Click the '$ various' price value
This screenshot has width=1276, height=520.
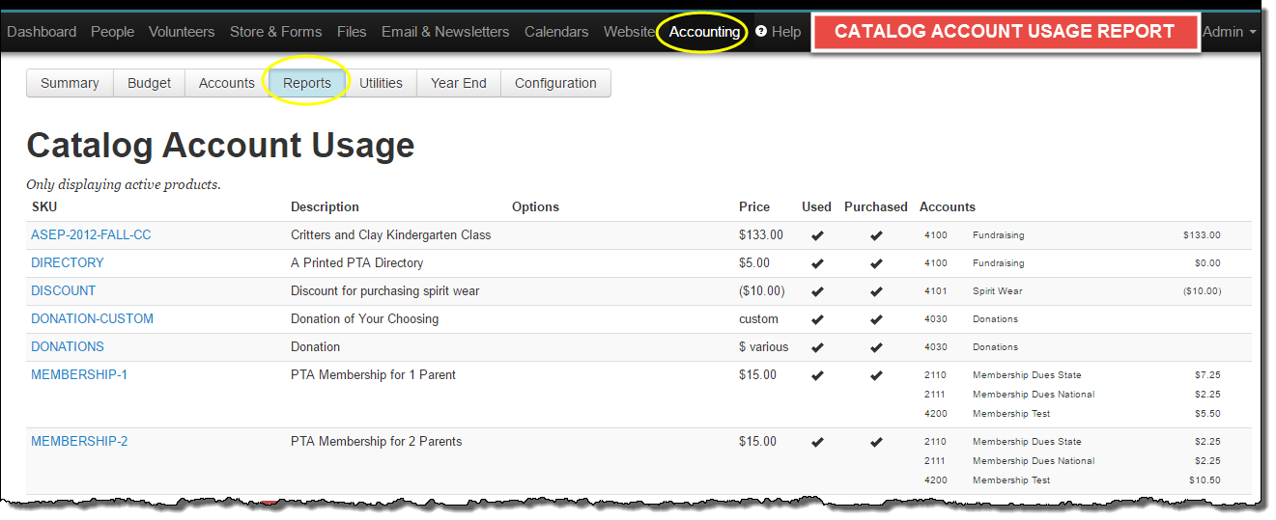[x=763, y=346]
